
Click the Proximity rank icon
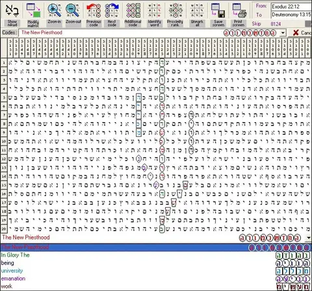pyautogui.click(x=175, y=10)
